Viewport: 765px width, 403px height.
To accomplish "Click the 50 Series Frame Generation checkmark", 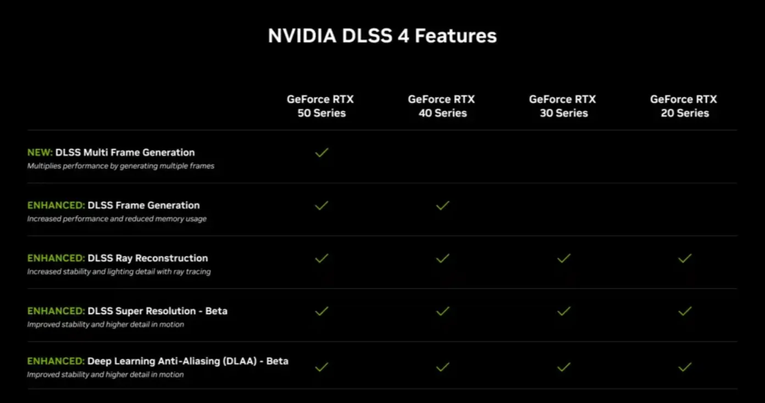I will point(321,205).
